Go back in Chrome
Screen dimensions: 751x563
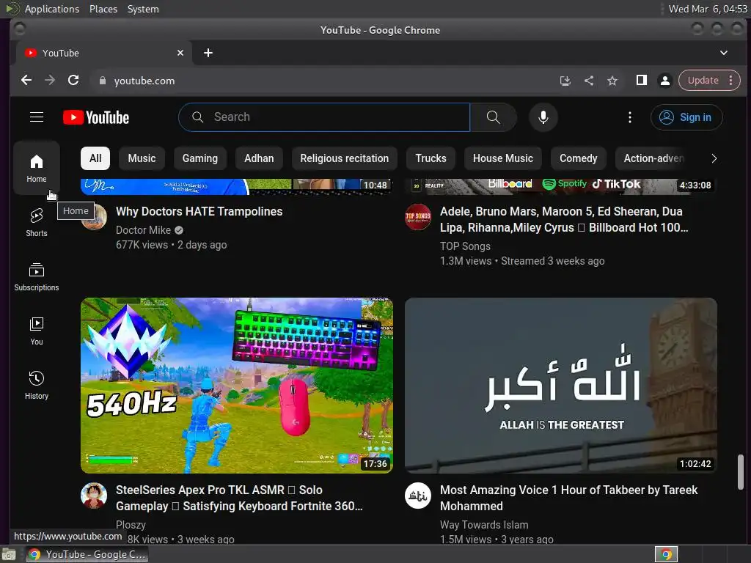click(x=26, y=81)
